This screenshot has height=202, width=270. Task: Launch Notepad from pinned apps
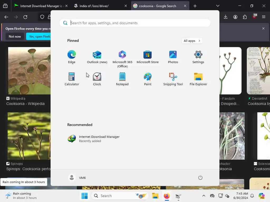pos(122,79)
